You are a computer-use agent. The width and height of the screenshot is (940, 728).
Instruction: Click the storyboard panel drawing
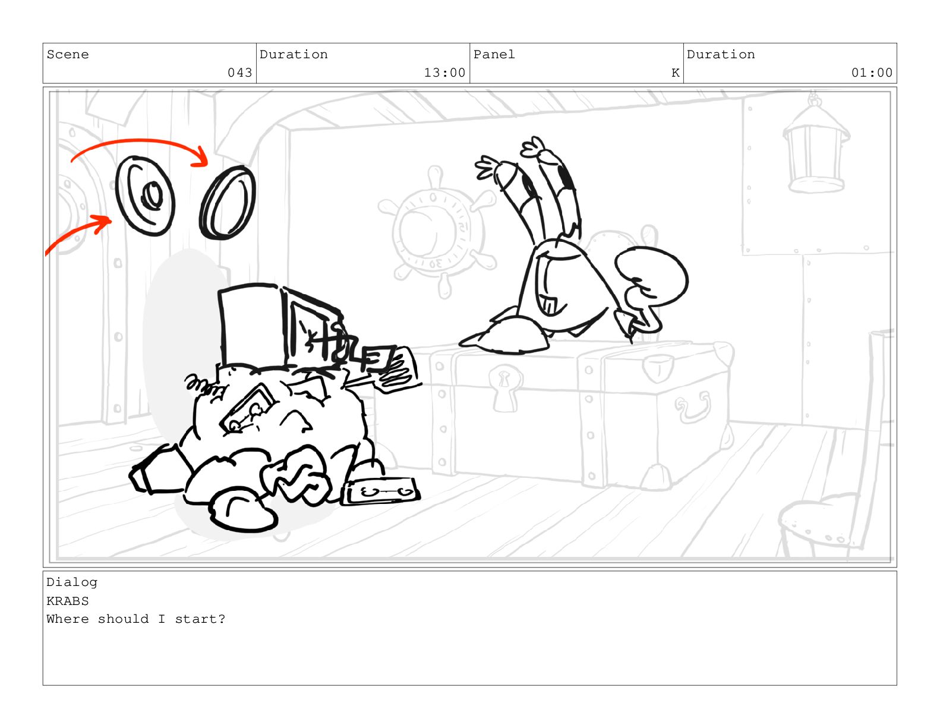click(x=469, y=327)
